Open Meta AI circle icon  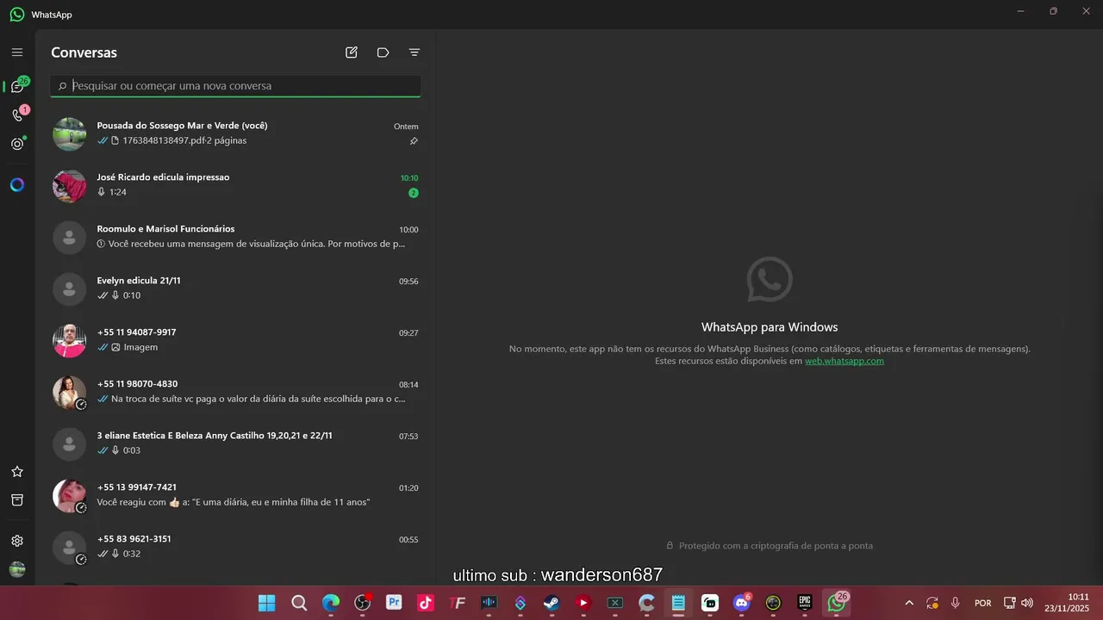pos(17,184)
